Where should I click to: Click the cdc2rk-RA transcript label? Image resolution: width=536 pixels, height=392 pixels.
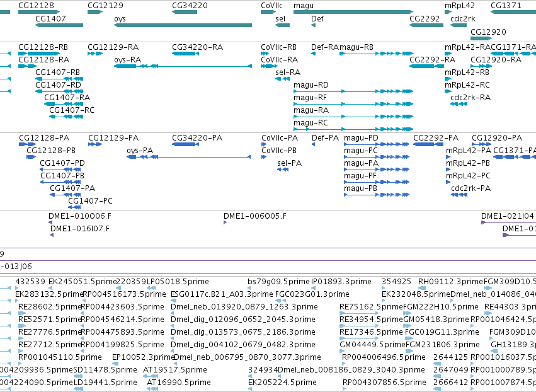click(470, 98)
